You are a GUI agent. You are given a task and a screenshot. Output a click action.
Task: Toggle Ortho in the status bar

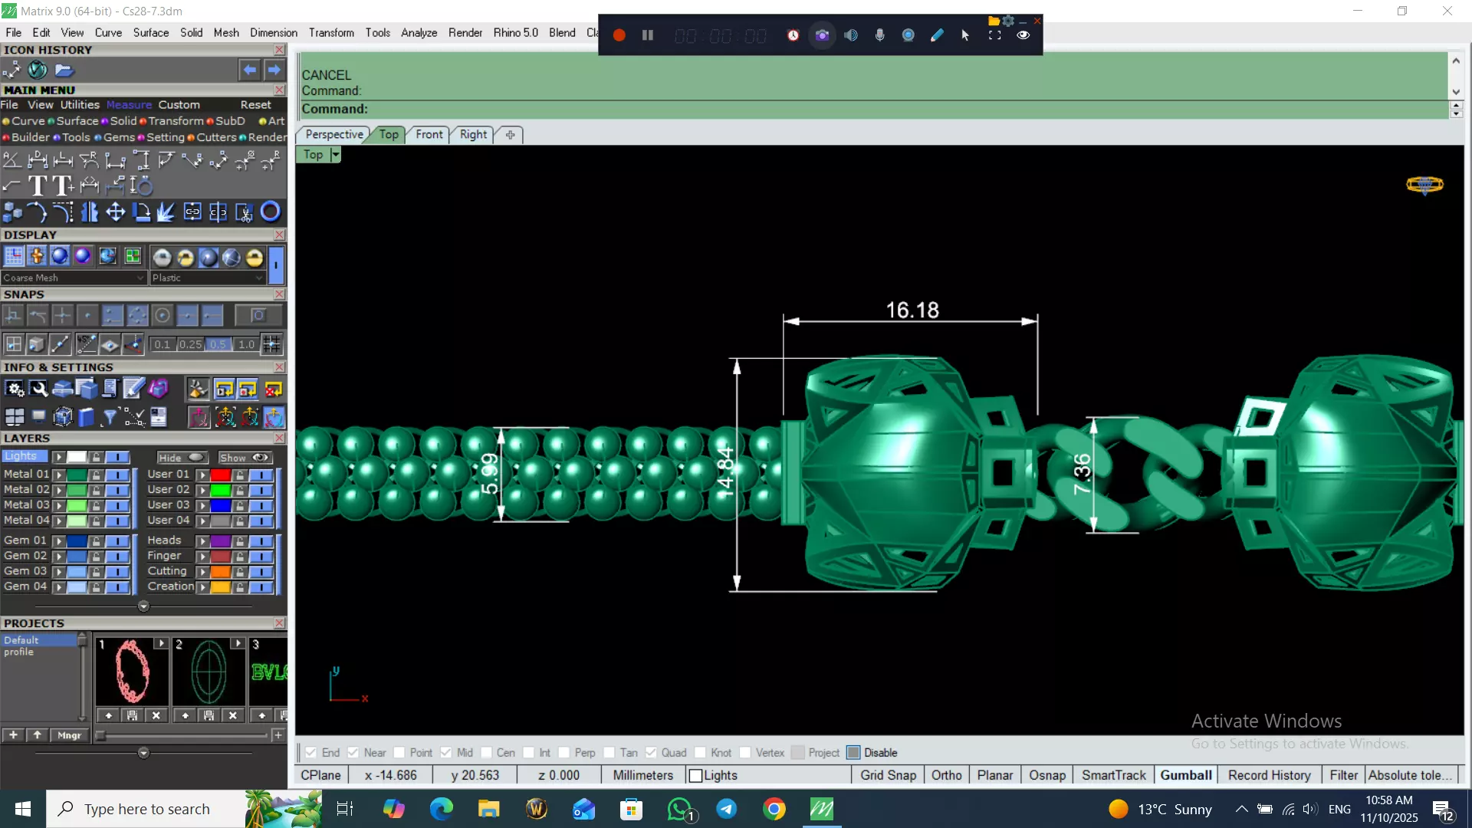[x=946, y=775]
